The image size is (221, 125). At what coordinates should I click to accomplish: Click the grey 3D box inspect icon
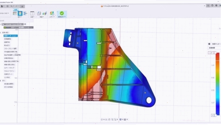click(39, 14)
